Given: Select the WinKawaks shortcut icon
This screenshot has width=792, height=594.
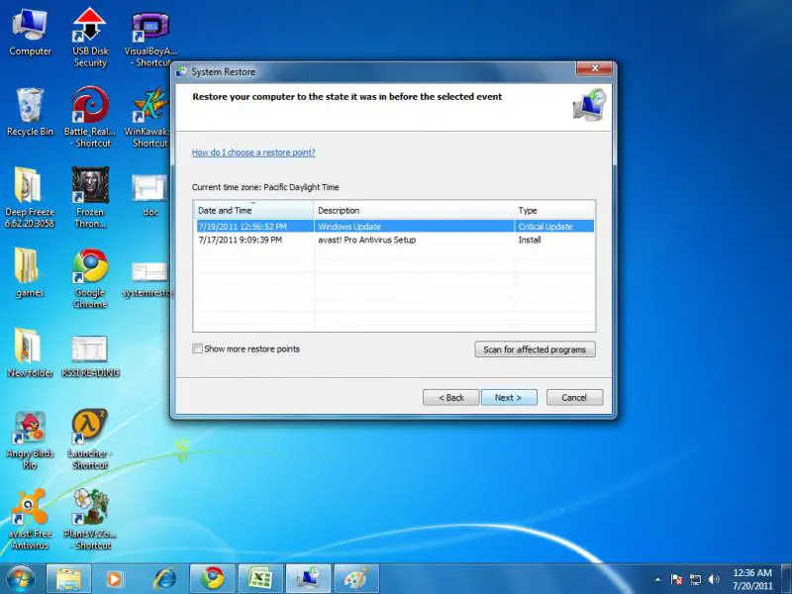Looking at the screenshot, I should point(149,117).
